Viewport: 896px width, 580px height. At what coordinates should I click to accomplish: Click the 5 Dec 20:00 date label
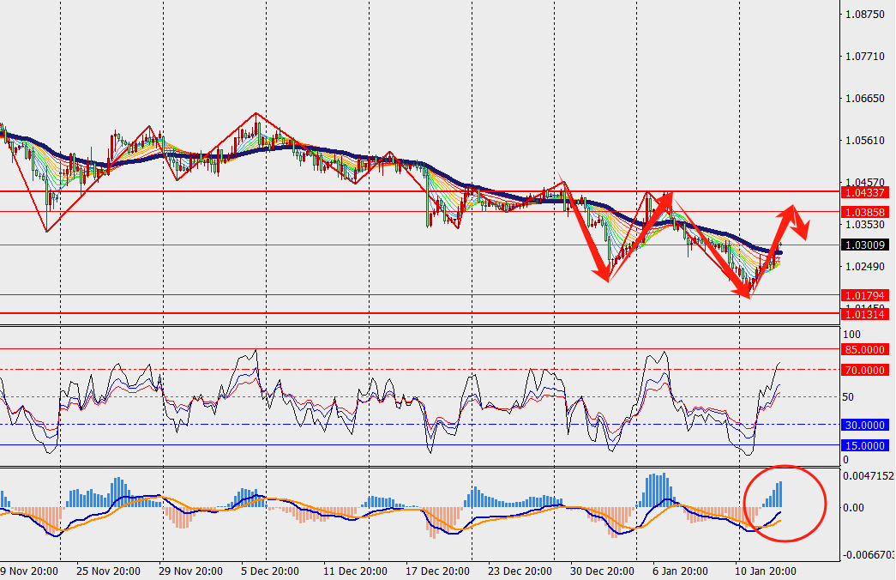(x=271, y=571)
